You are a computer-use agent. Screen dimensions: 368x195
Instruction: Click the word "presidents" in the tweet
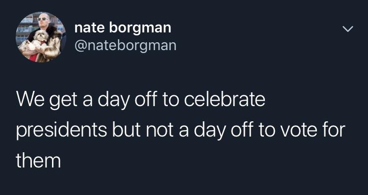[61, 130]
